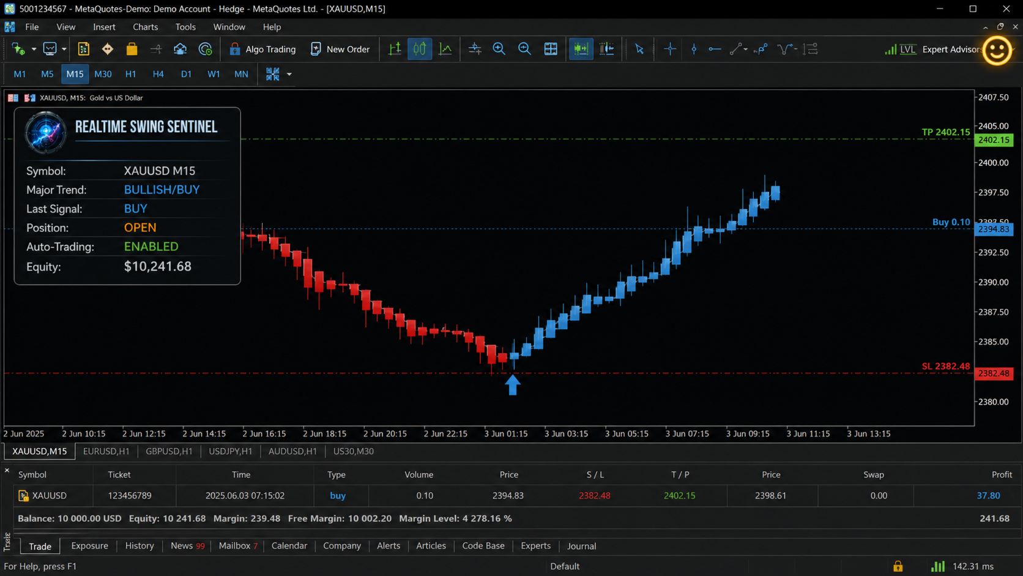Click the green connection signal bars in status bar
The height and width of the screenshot is (576, 1023).
[938, 566]
